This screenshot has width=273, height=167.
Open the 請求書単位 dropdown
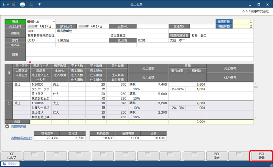(75, 31)
